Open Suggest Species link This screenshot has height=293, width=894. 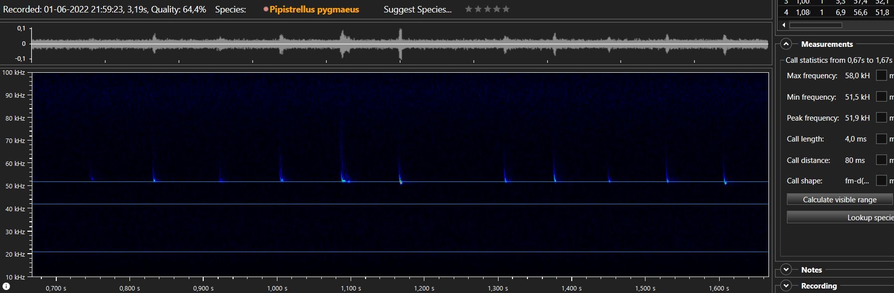417,9
